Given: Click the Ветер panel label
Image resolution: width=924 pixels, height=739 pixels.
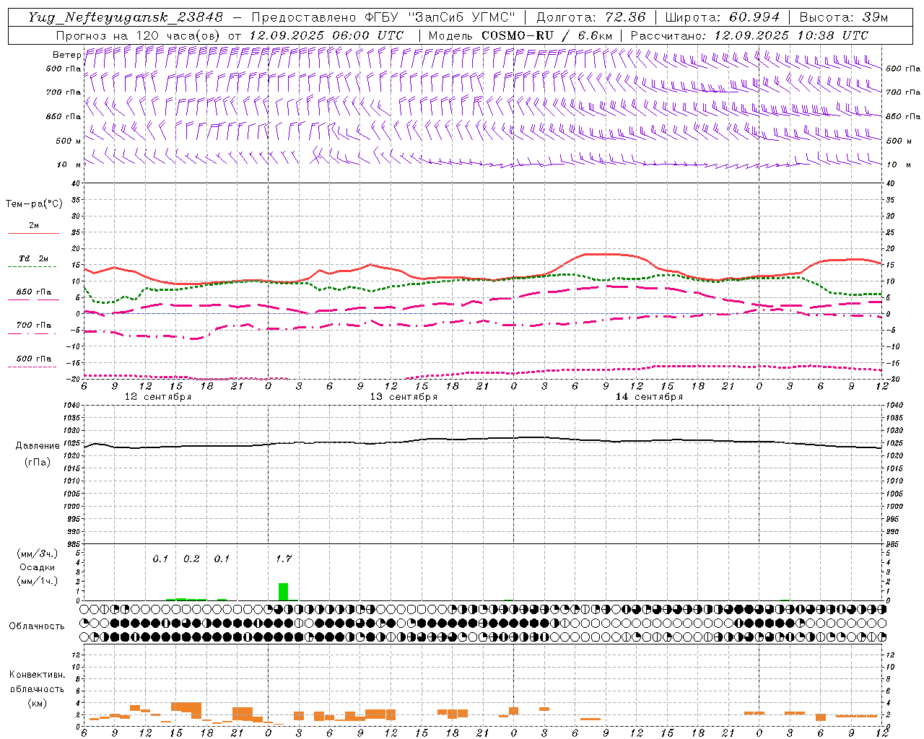Looking at the screenshot, I should (x=66, y=55).
